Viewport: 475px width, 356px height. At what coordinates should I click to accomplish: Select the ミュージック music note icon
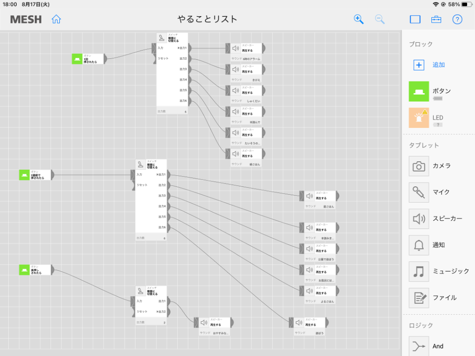419,272
